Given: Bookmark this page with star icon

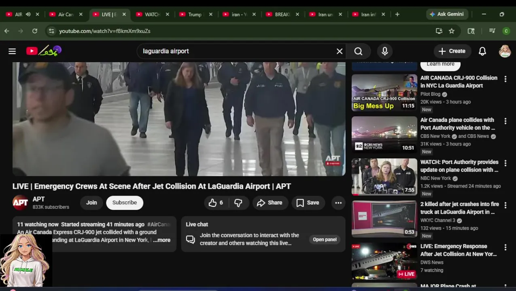Looking at the screenshot, I should 452,31.
